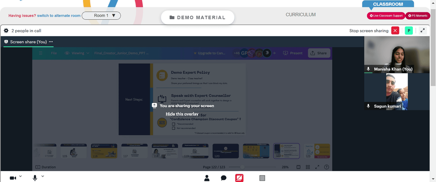The height and width of the screenshot is (182, 436).
Task: Click the +46 collaborators count
Action: [236, 53]
